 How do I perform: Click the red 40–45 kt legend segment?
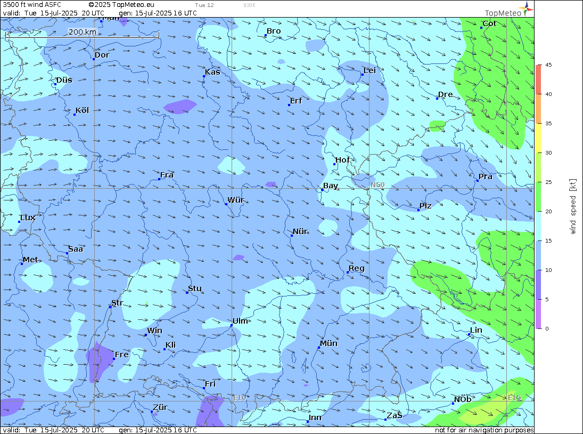click(x=538, y=79)
